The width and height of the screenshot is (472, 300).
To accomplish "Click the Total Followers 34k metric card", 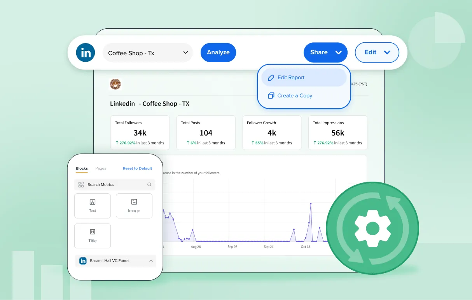I will (x=140, y=133).
